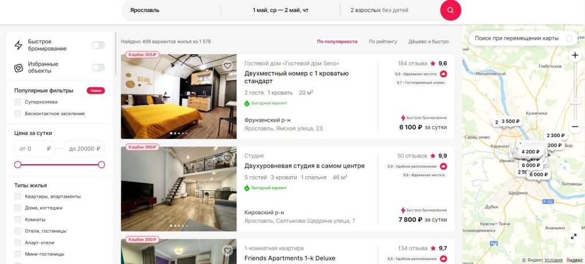Favorite the Двухуровневая студия with the heart
Image resolution: width=585 pixels, height=264 pixels.
227,159
